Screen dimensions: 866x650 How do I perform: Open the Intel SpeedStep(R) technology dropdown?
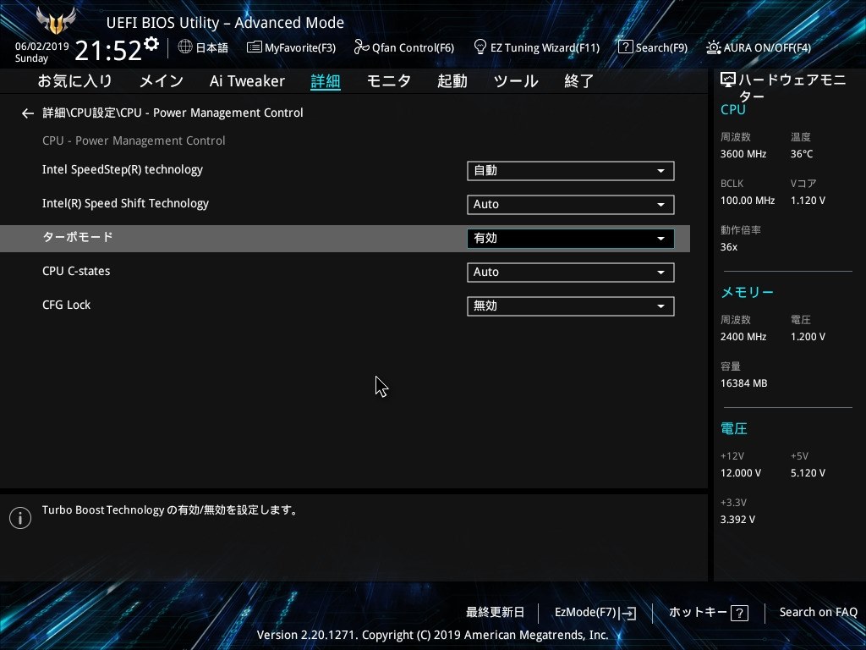click(x=570, y=171)
